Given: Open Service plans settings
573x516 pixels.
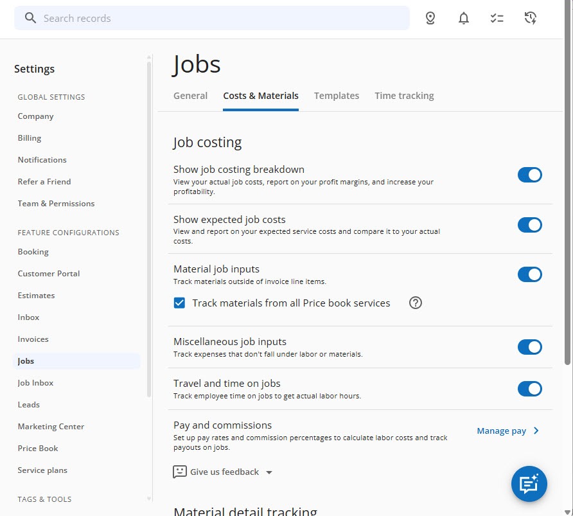Looking at the screenshot, I should (x=42, y=470).
